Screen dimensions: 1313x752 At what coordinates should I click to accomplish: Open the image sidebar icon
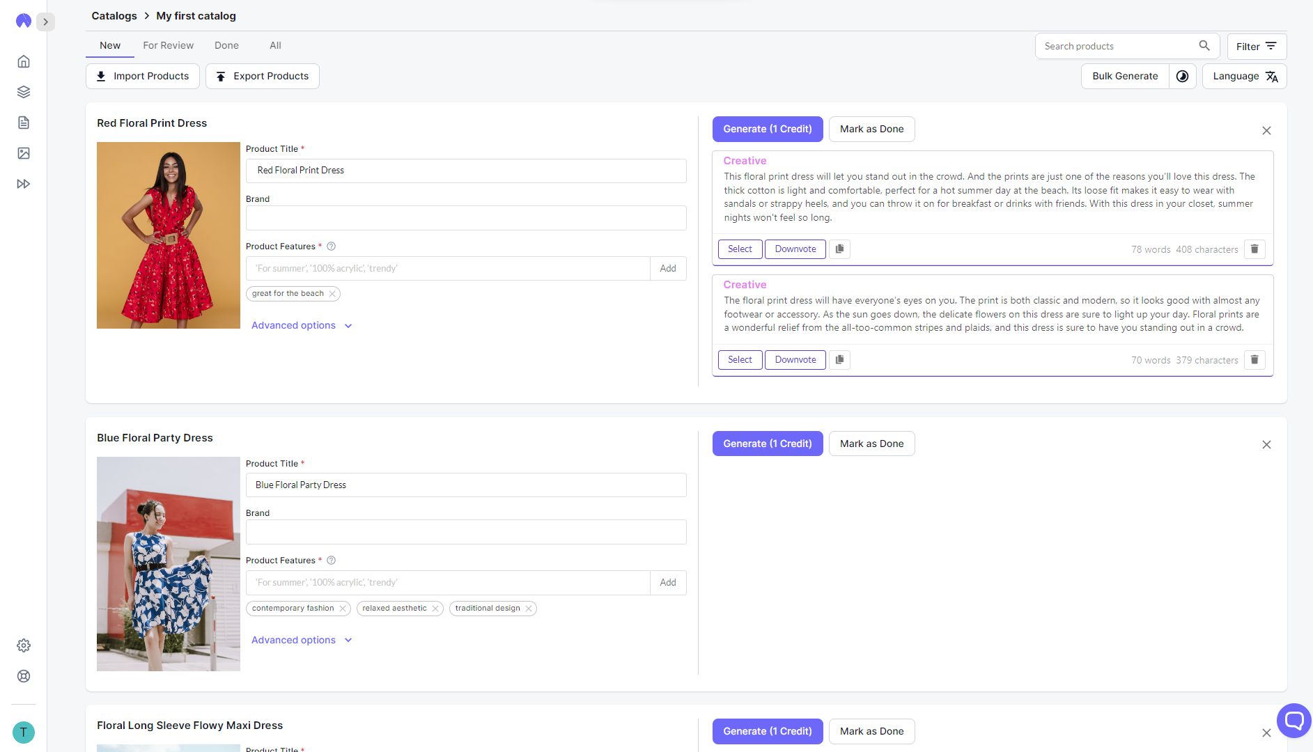pyautogui.click(x=24, y=153)
